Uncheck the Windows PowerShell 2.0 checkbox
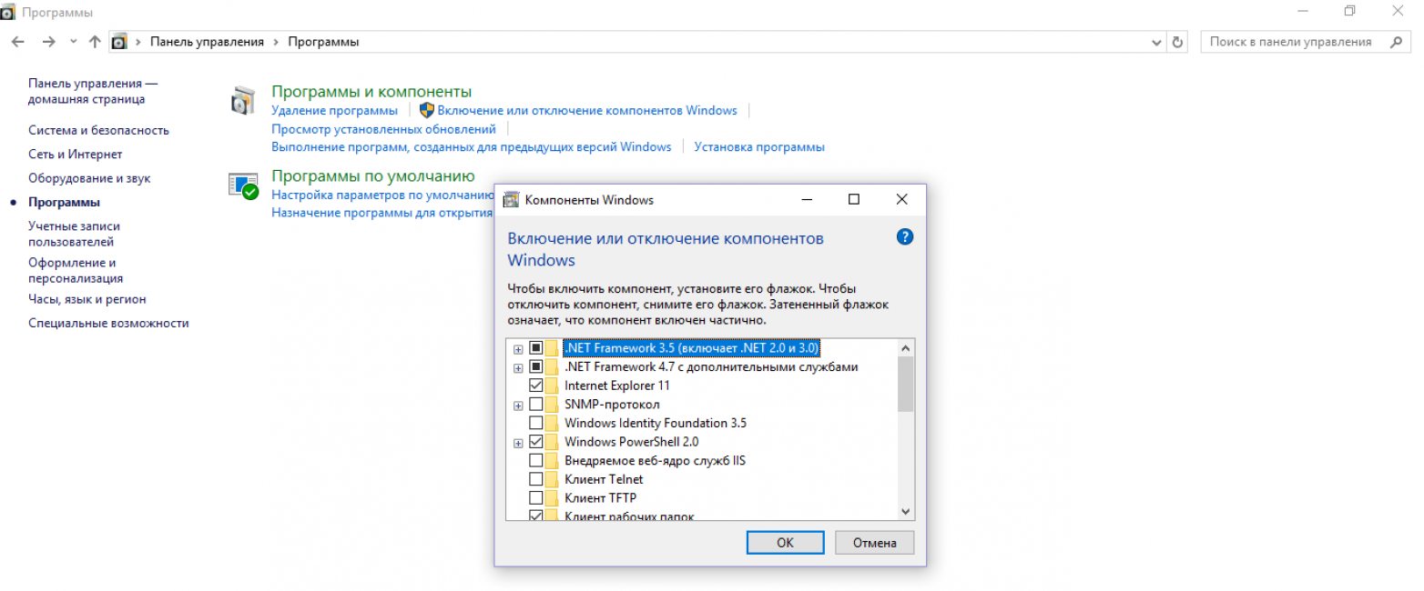This screenshot has width=1424, height=591. pyautogui.click(x=536, y=441)
